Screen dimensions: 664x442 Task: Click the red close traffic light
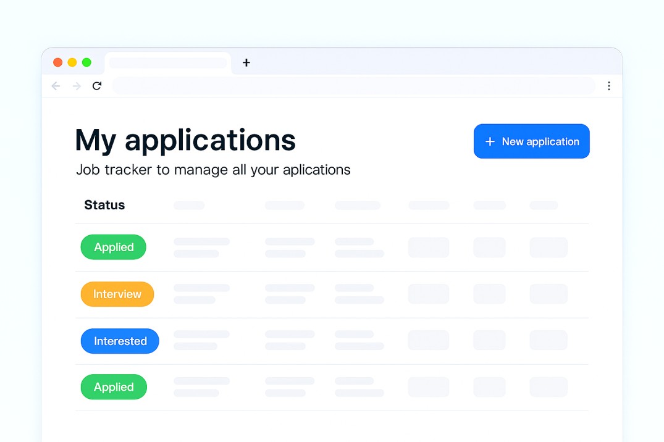click(x=57, y=62)
